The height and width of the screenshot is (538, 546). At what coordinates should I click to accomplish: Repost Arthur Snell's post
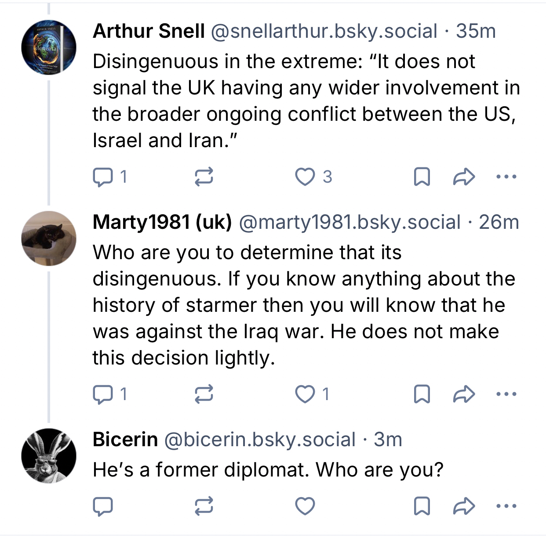click(204, 177)
